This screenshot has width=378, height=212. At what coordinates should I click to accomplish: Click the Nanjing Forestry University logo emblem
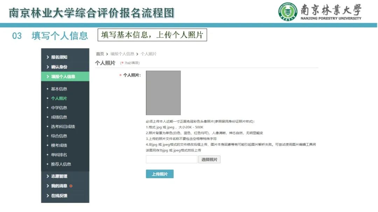coord(288,12)
